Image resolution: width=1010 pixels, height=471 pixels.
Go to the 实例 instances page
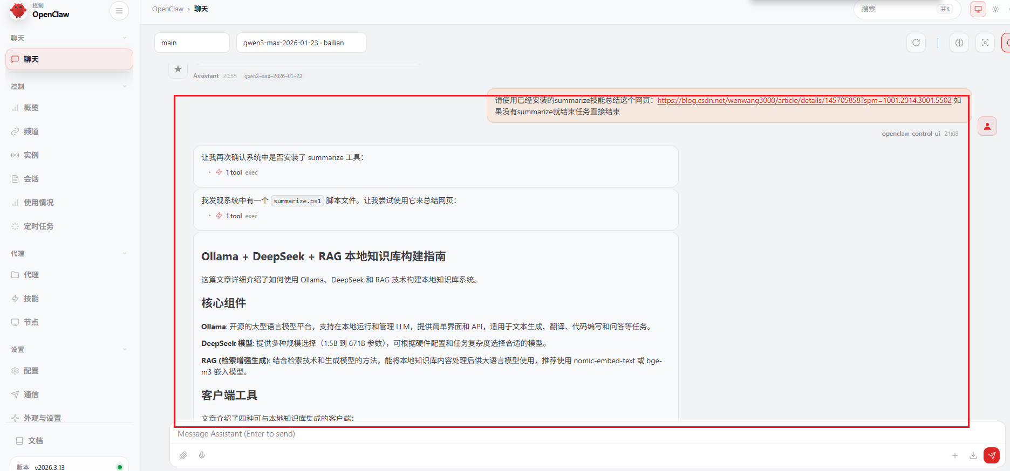pyautogui.click(x=69, y=155)
